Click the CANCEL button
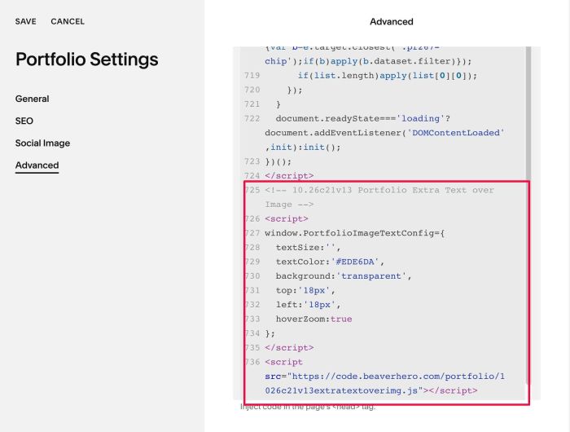 (68, 21)
